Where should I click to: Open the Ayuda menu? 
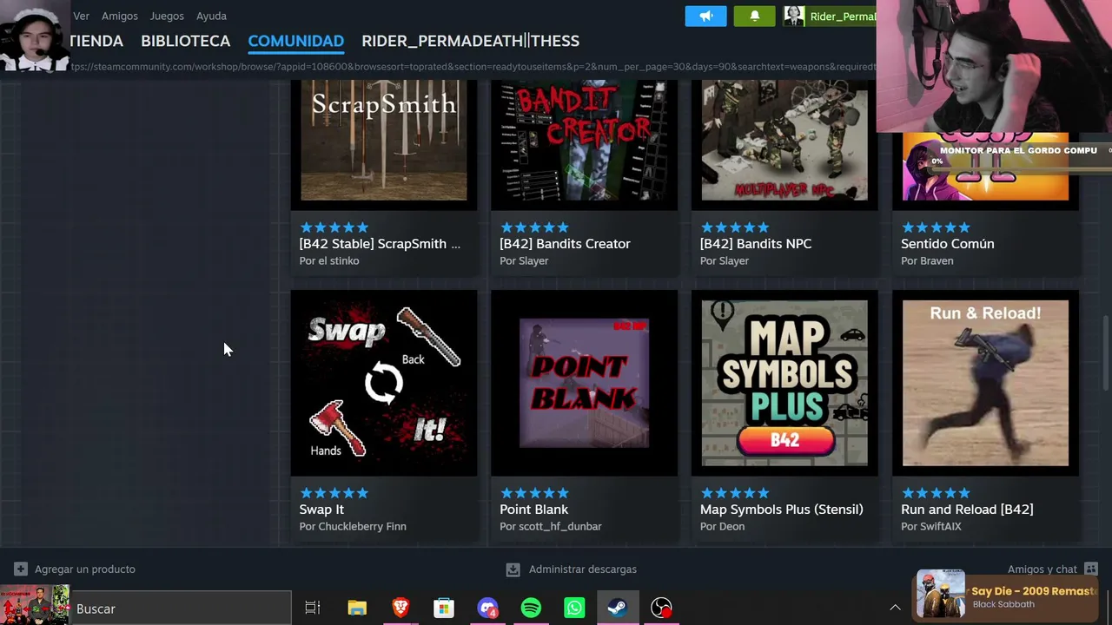pos(211,16)
